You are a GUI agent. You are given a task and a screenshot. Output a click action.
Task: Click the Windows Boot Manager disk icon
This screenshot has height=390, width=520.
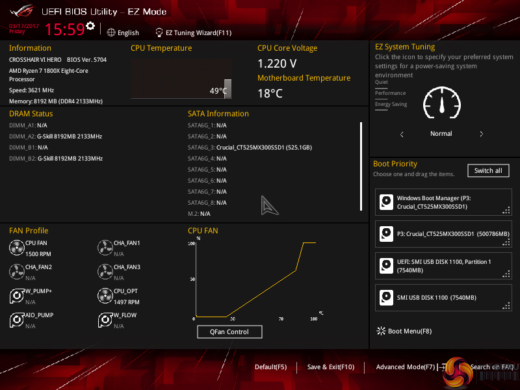386,202
